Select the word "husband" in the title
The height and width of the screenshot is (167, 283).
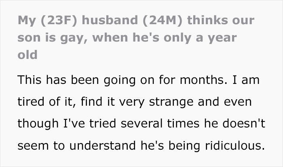(x=110, y=20)
